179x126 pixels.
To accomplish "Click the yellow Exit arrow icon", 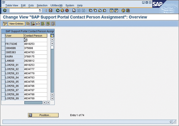I will point(62,10).
